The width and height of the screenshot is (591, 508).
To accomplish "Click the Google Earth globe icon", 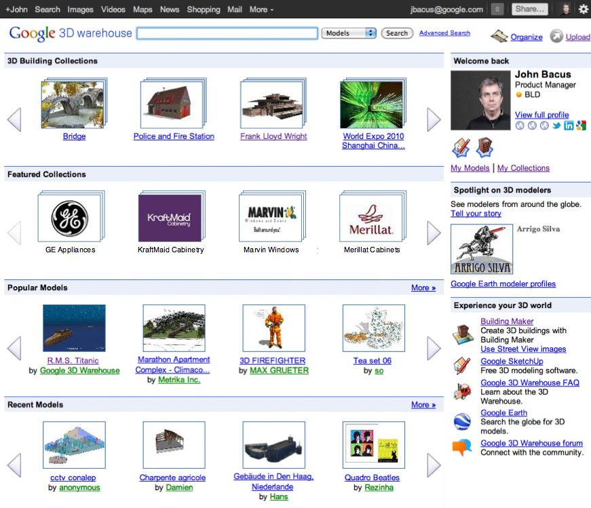I will [462, 421].
